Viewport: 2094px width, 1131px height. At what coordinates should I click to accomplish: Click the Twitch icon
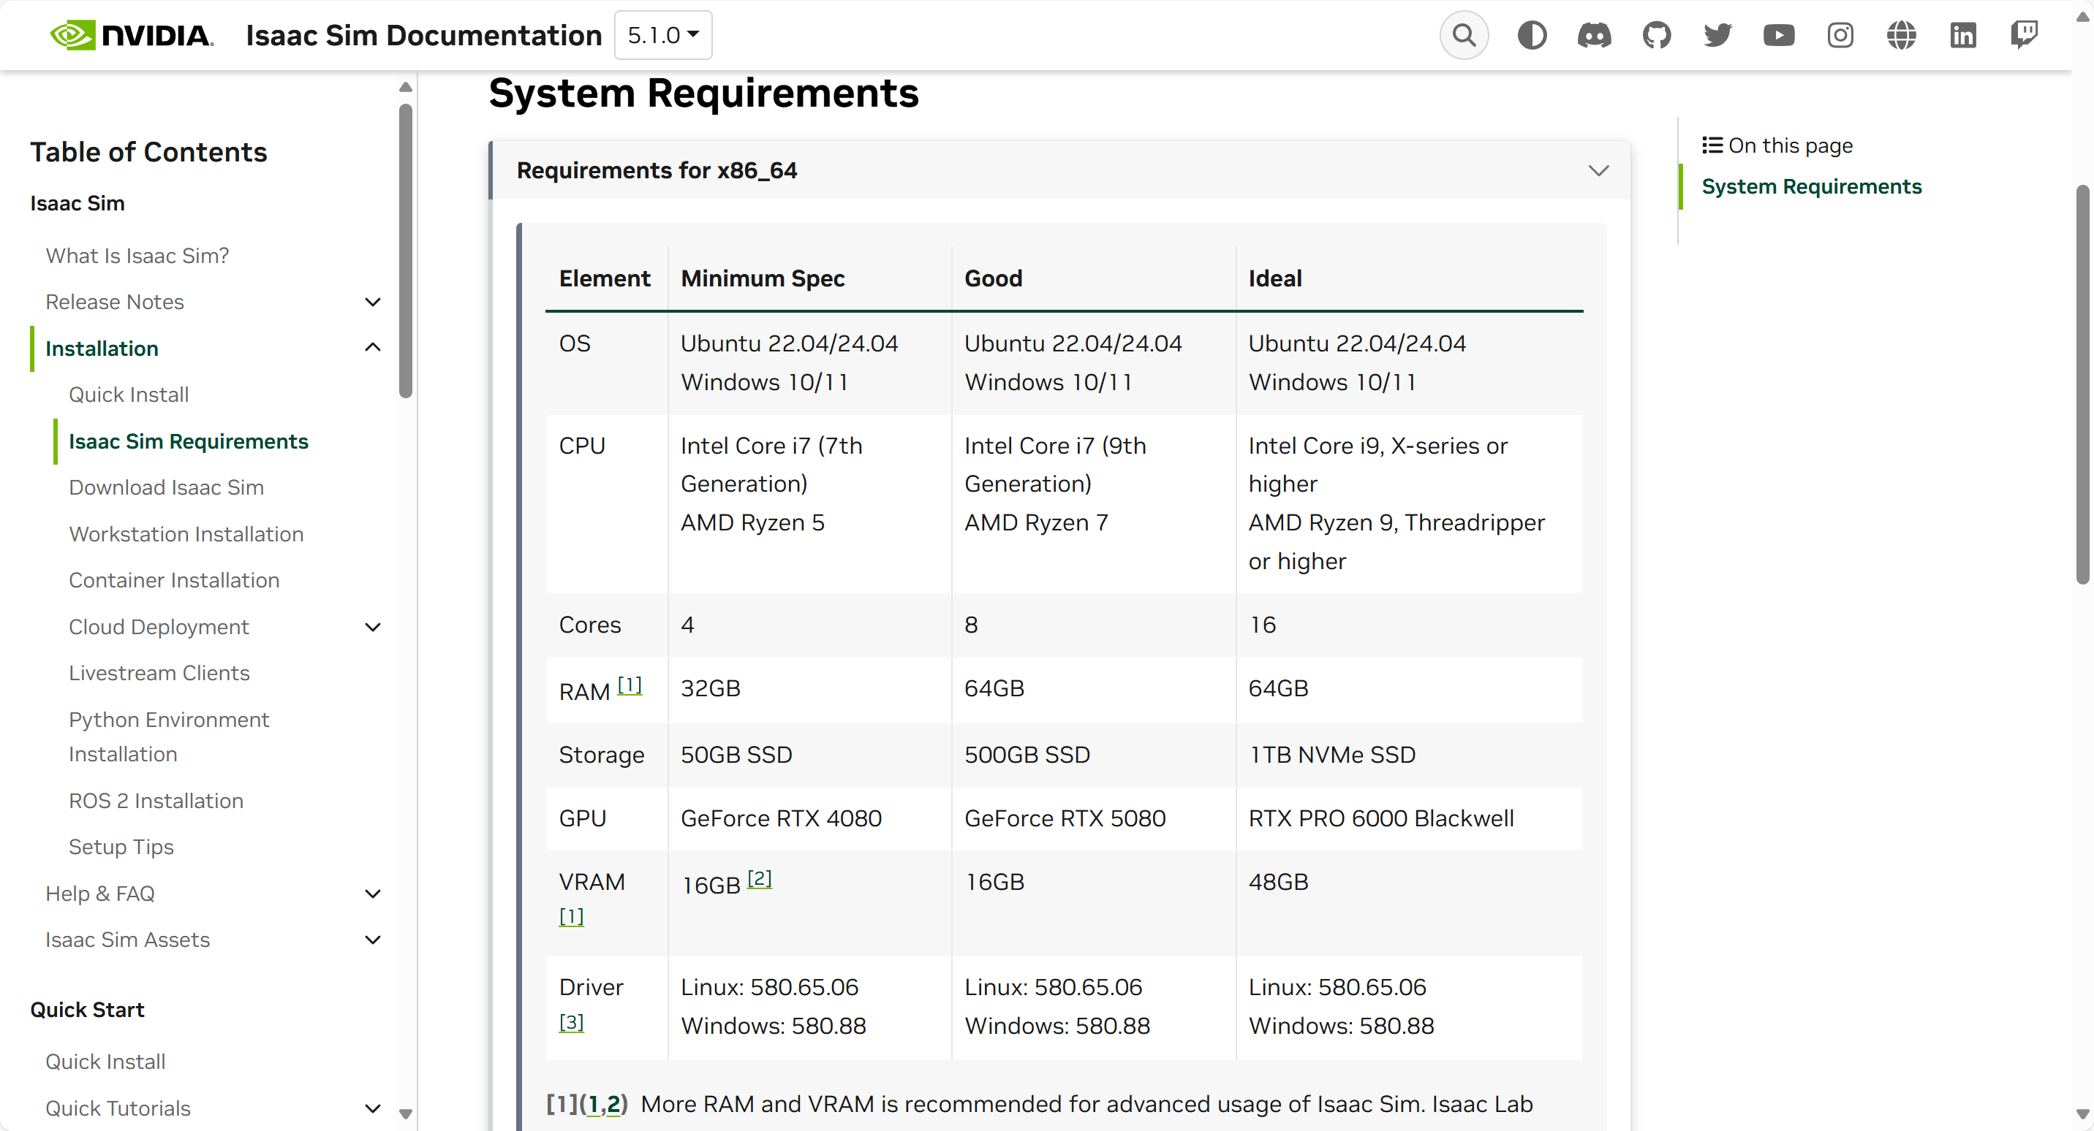click(x=2023, y=36)
